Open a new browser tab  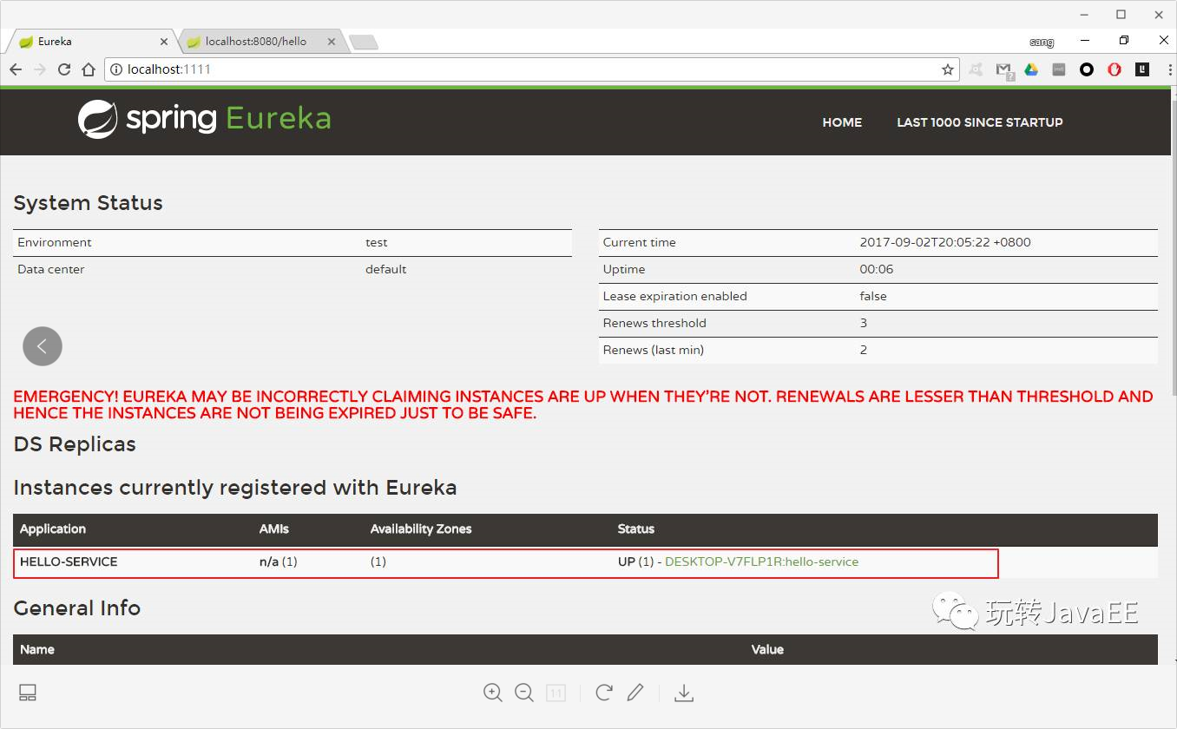pyautogui.click(x=363, y=43)
